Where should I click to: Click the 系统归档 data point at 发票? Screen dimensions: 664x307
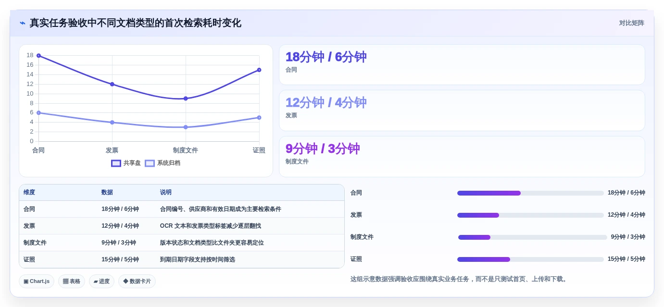tap(112, 123)
